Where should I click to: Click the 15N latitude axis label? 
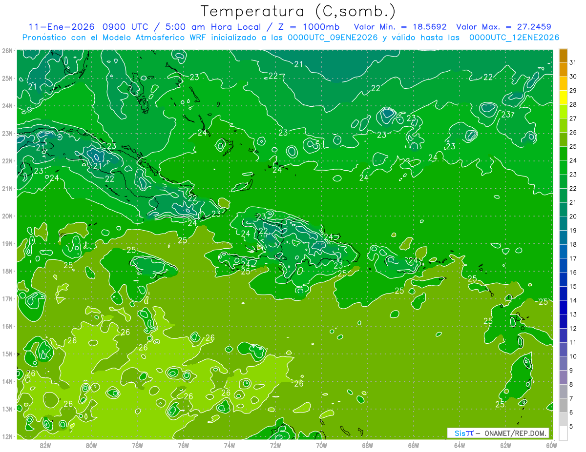pos(7,354)
